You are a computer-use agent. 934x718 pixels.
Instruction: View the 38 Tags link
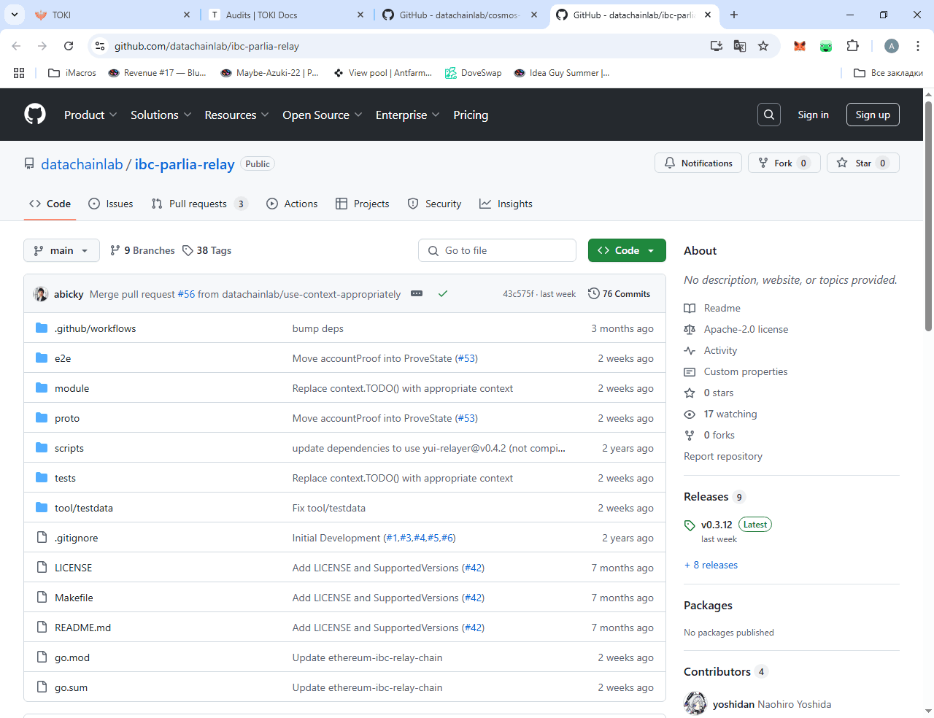pyautogui.click(x=207, y=250)
